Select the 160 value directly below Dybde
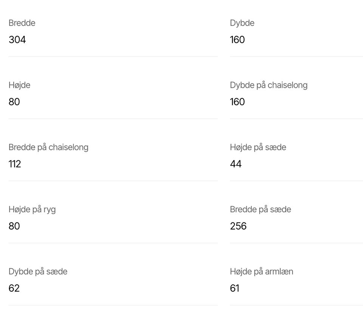Viewport: 363px width, 323px height. 237,40
